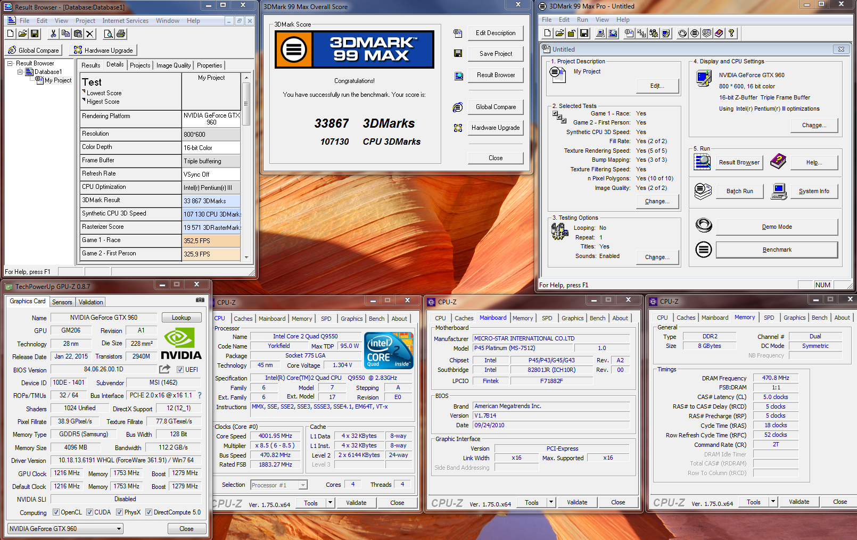
Task: Click Testing Options icon in 3DMark Pro toolbar
Action: click(654, 33)
